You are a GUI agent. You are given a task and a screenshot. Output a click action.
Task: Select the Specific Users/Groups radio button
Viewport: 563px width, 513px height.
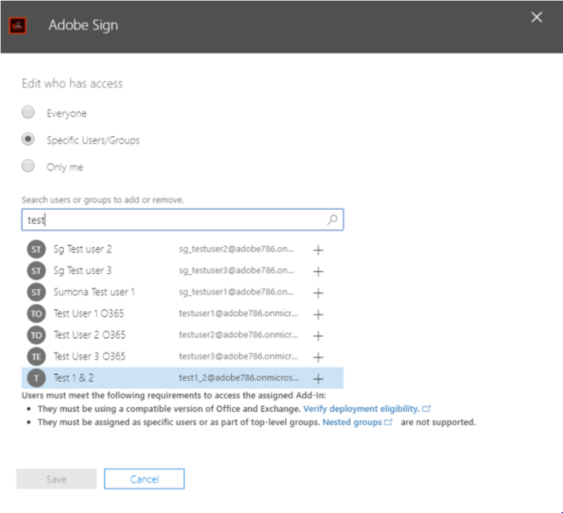[28, 140]
